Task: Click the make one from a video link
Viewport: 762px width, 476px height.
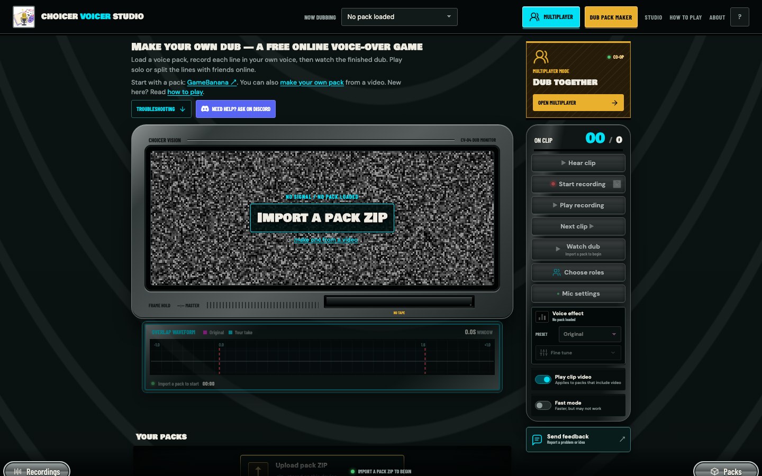Action: (326, 240)
